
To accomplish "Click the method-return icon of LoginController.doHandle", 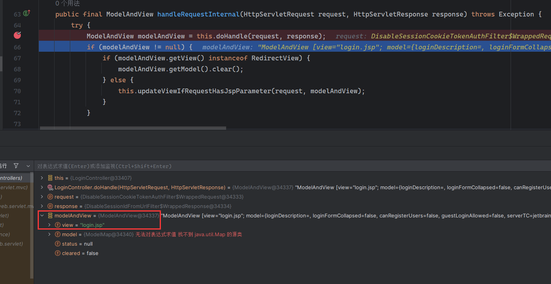I will [50, 187].
